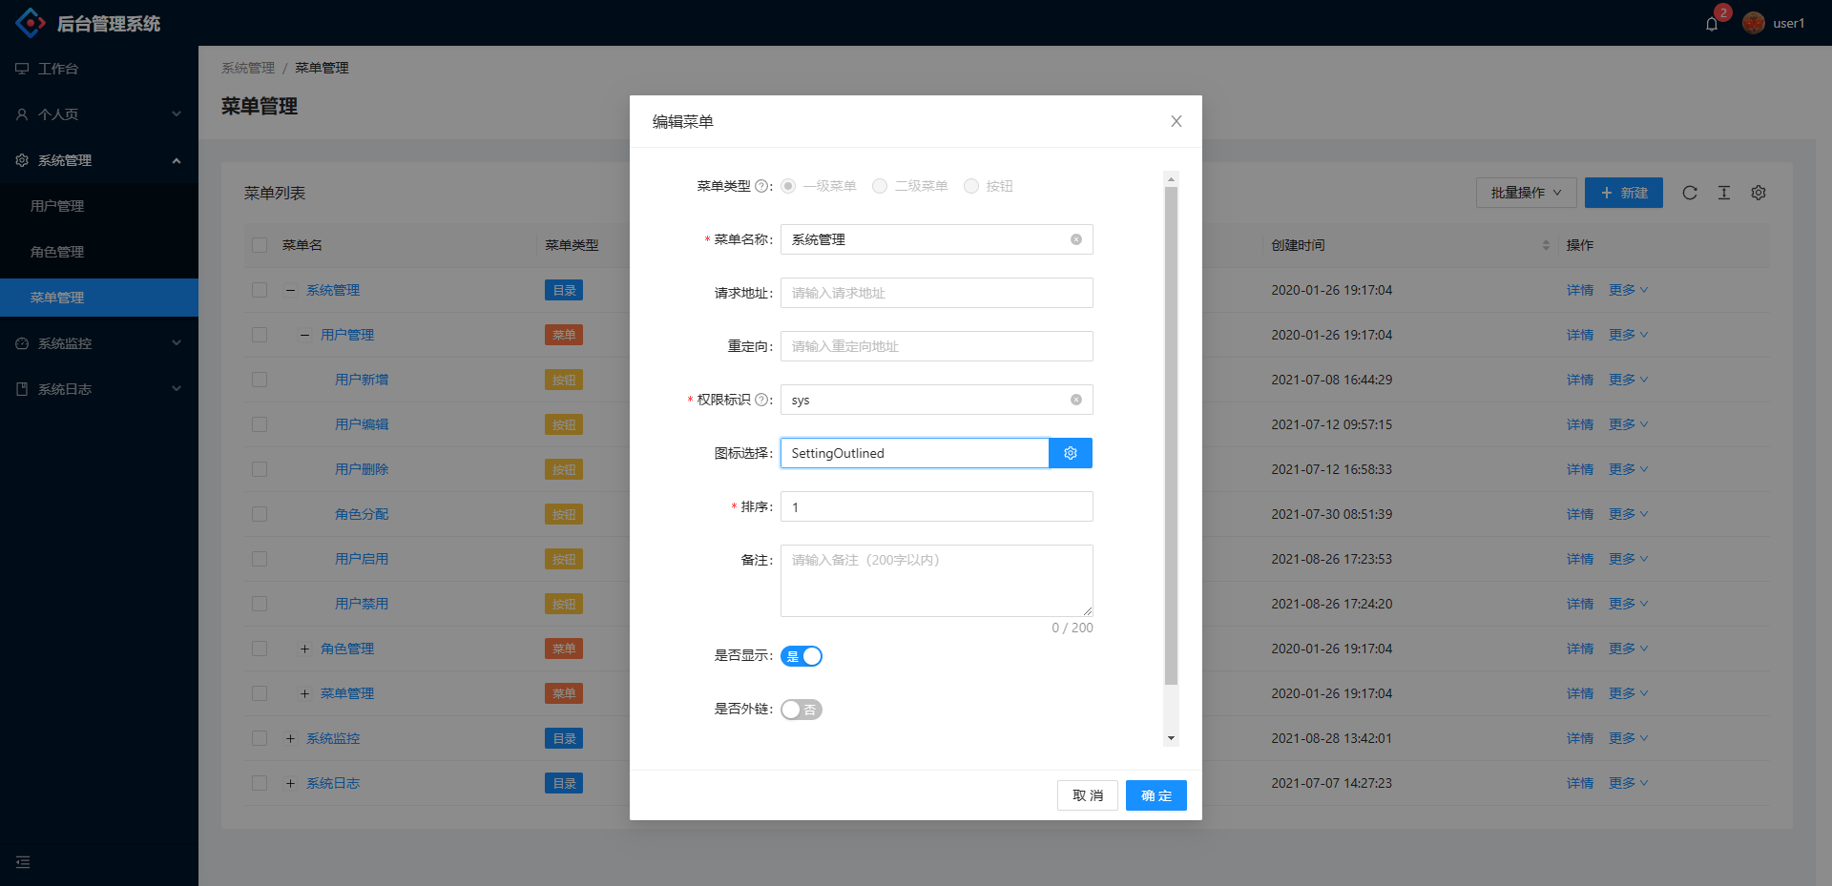Viewport: 1832px width, 886px height.
Task: Collapse the 用户管理 tree node
Action: click(305, 335)
